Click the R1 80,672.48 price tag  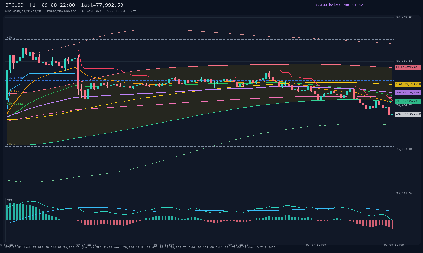(408, 67)
